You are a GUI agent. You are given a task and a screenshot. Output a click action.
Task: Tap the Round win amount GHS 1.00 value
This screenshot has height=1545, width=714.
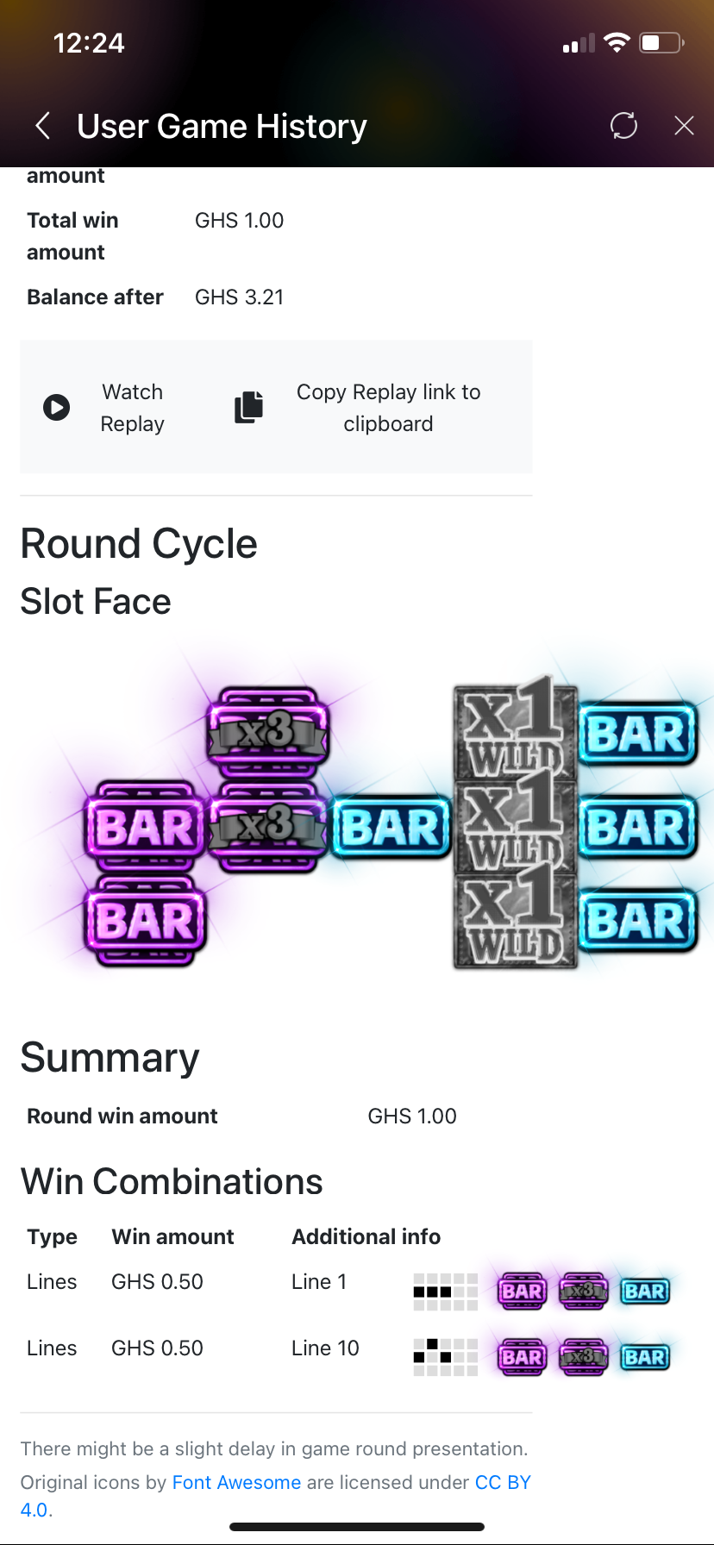412,1116
